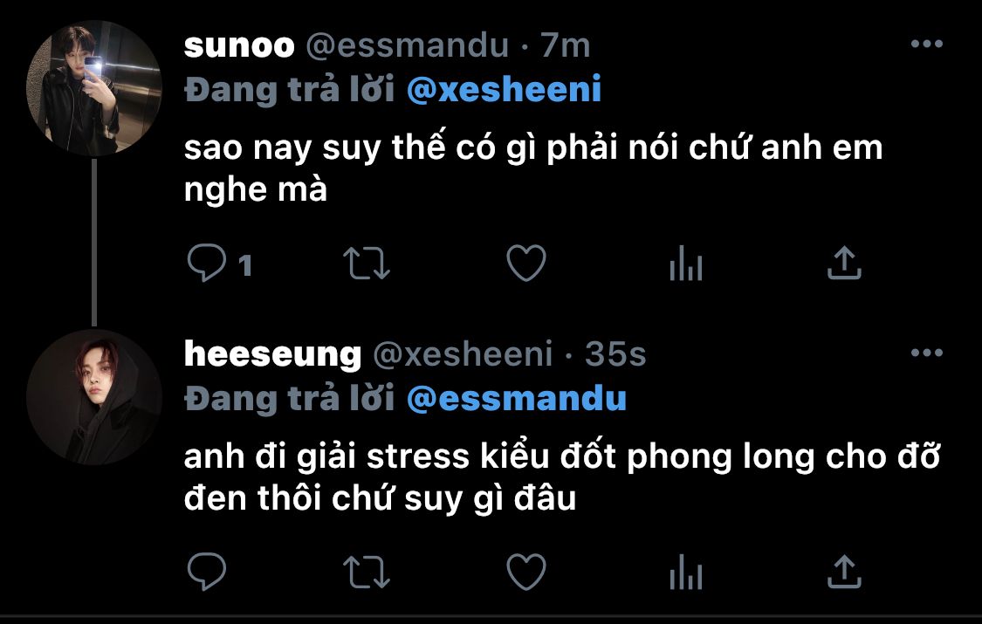This screenshot has height=624, width=982.
Task: Open the sunoo display name
Action: point(239,45)
